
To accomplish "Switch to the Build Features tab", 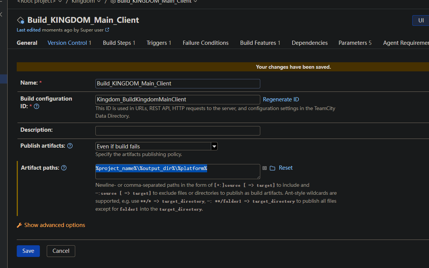I will pos(260,43).
